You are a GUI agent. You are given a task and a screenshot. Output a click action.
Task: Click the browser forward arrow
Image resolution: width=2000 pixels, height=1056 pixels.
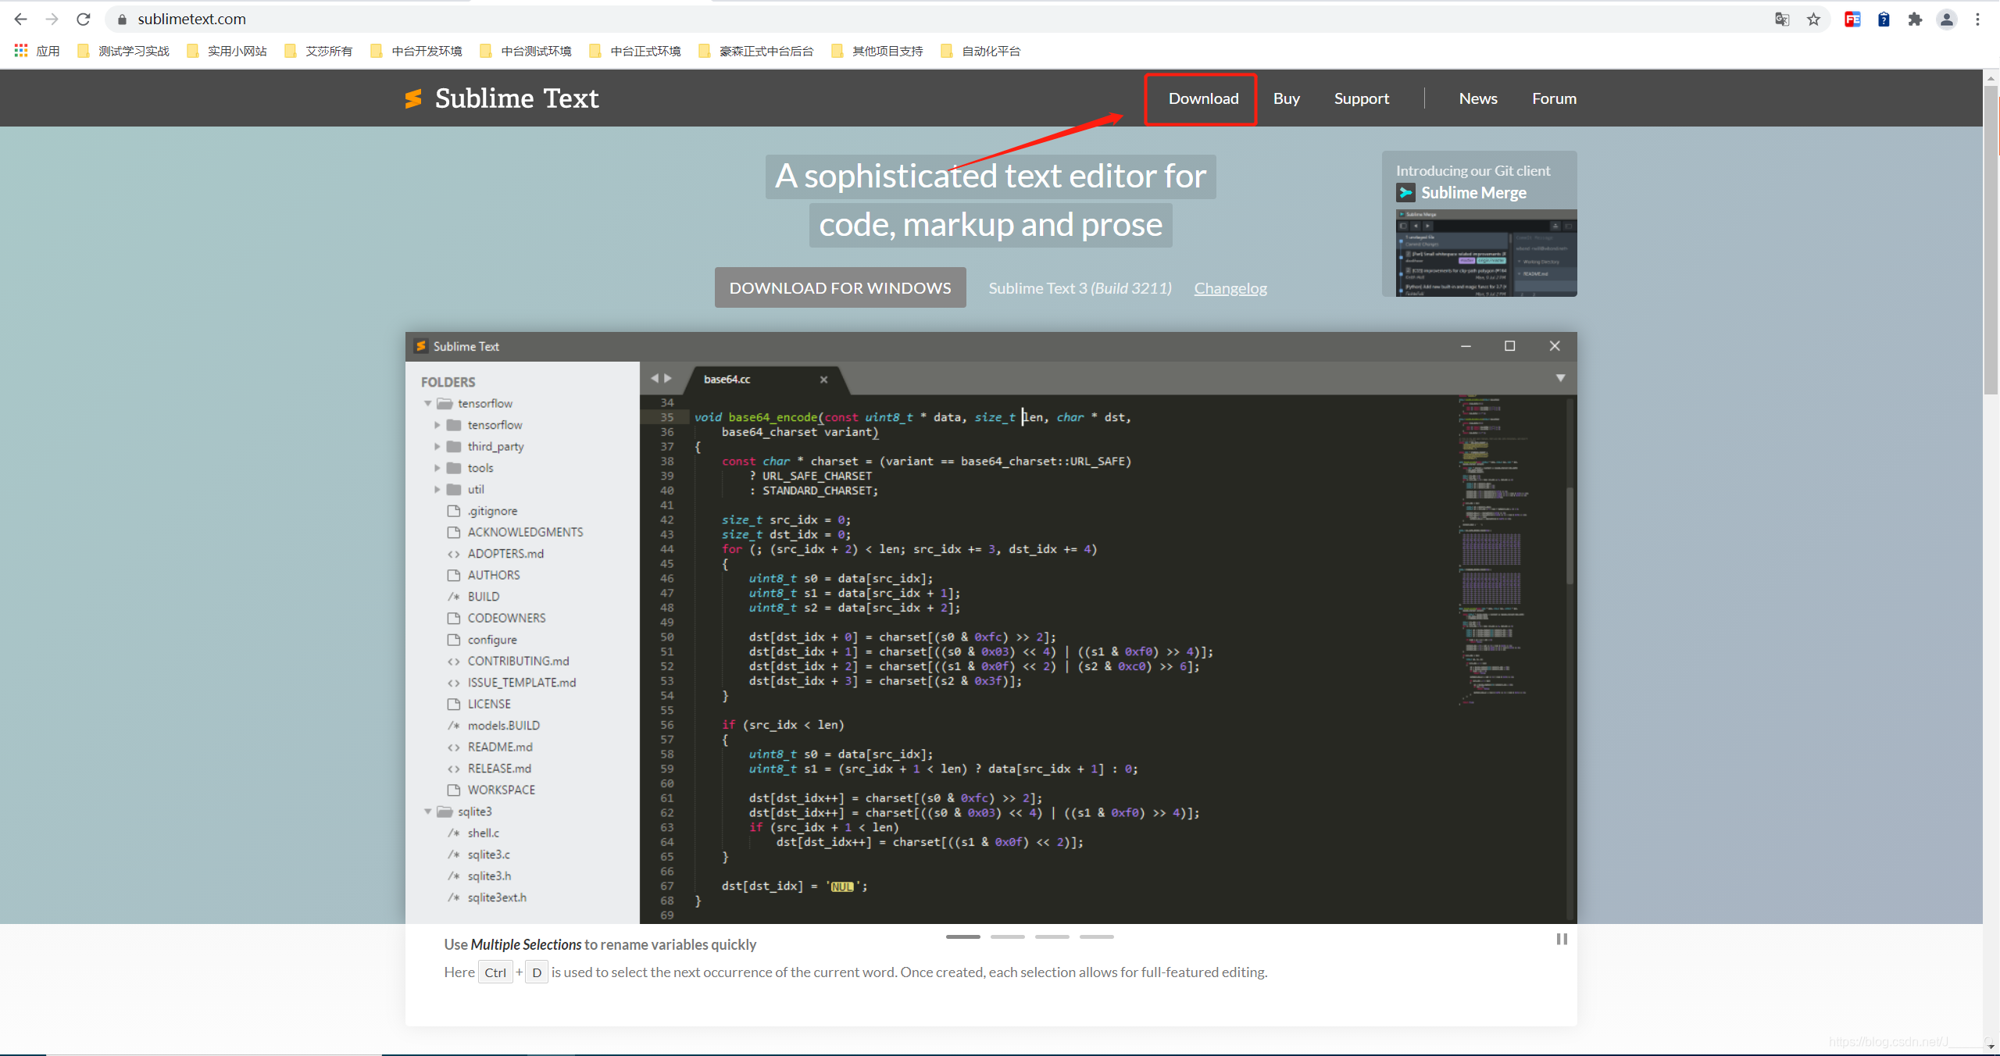tap(52, 19)
